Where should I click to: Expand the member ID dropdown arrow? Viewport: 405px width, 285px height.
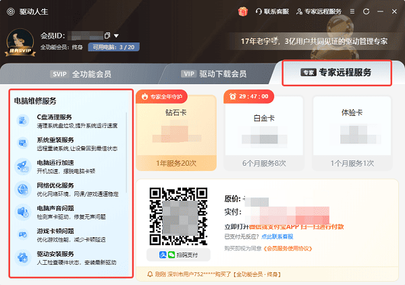[116, 36]
